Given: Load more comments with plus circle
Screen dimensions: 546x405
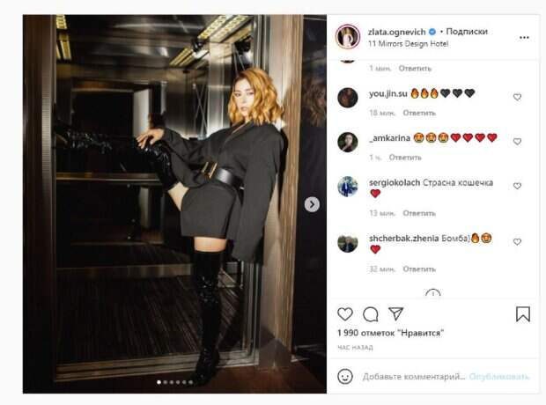Looking at the screenshot, I should (432, 293).
